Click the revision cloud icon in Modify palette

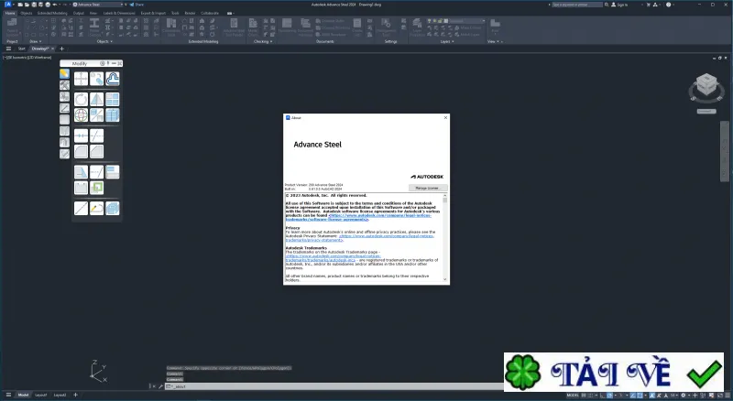(x=112, y=79)
